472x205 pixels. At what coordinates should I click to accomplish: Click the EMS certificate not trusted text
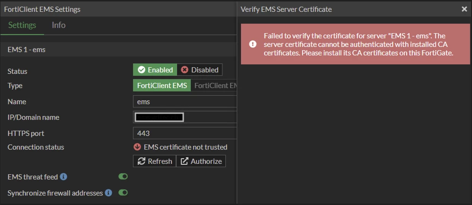tap(186, 147)
